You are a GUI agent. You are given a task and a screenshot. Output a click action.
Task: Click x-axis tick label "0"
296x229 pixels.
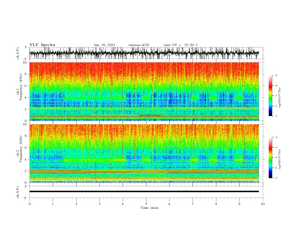[30, 204]
